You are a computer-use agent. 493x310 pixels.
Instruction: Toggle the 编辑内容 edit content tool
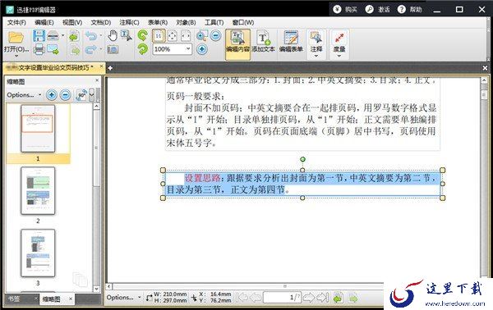[237, 44]
